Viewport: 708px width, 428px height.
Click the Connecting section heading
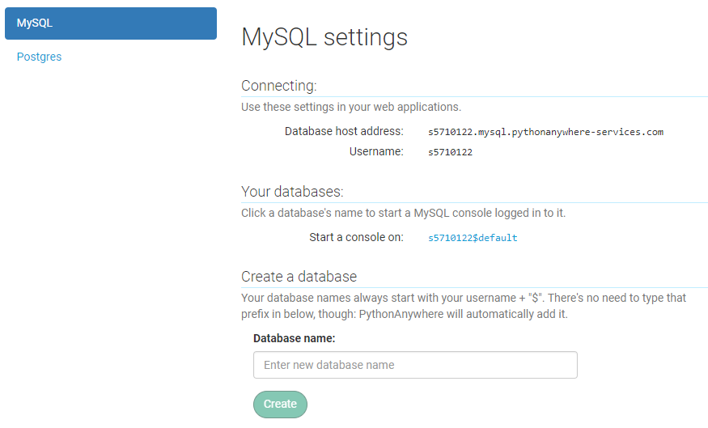[278, 85]
